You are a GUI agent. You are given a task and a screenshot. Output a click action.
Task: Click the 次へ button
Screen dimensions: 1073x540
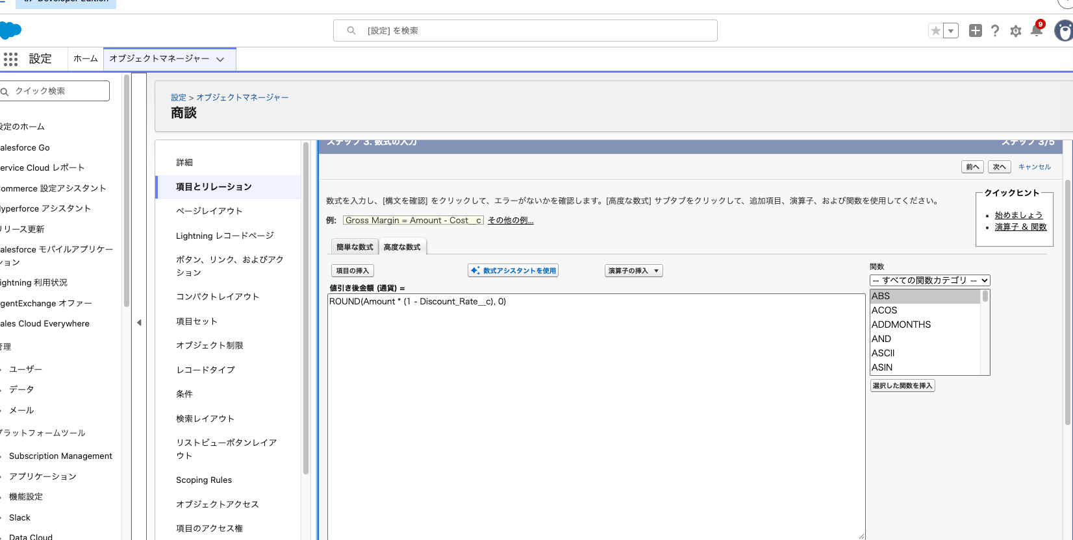click(999, 167)
